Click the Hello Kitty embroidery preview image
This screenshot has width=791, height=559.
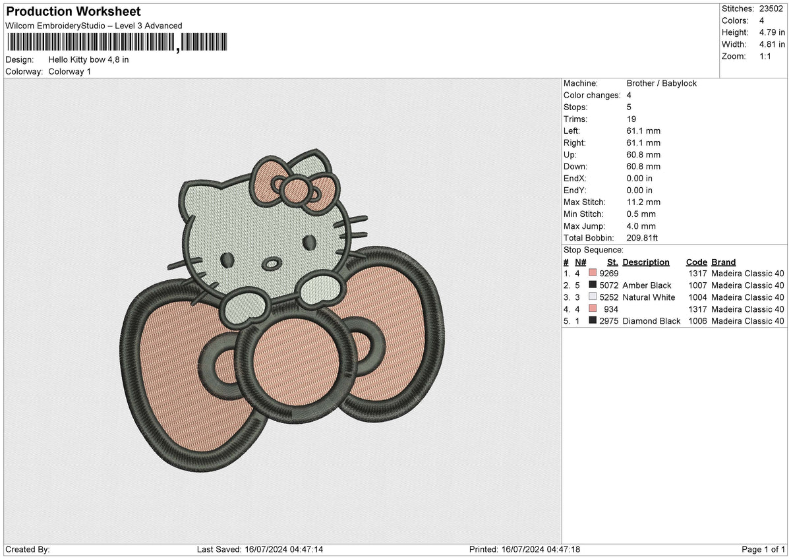pyautogui.click(x=283, y=310)
